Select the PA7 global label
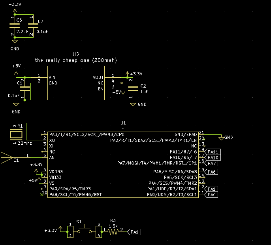The image size is (271, 245). click(211, 163)
